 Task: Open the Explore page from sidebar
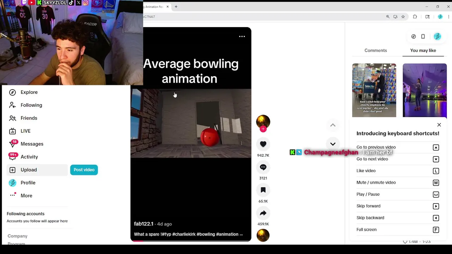coord(29,92)
